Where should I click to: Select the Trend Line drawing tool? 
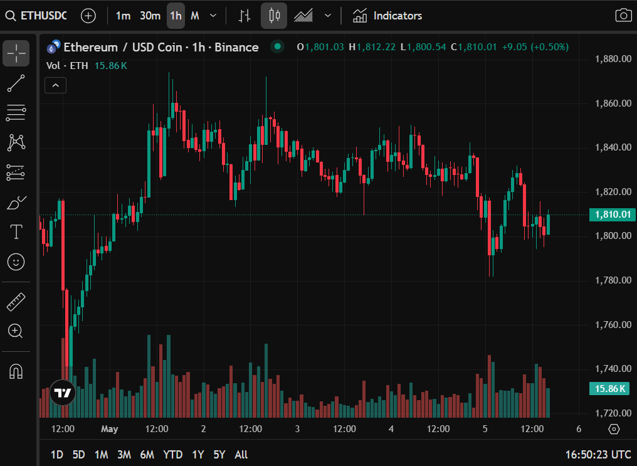(16, 83)
